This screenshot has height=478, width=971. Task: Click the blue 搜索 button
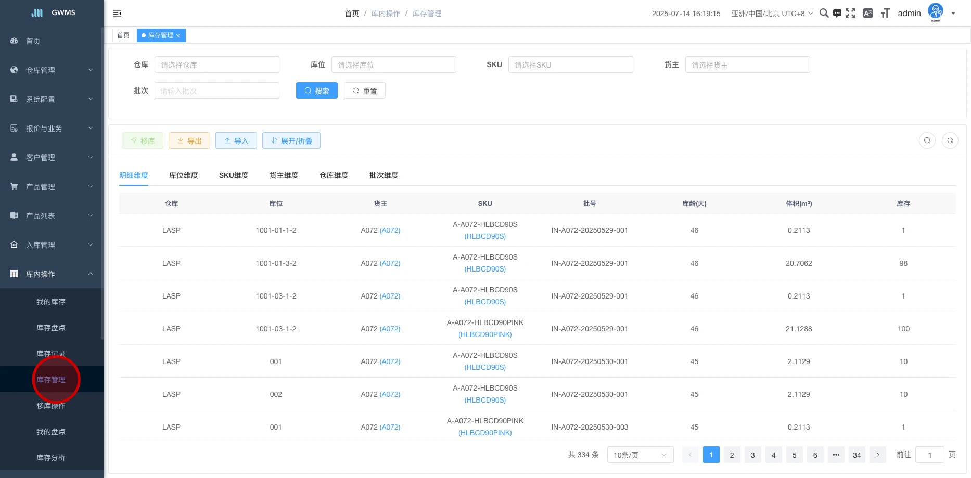(x=316, y=91)
